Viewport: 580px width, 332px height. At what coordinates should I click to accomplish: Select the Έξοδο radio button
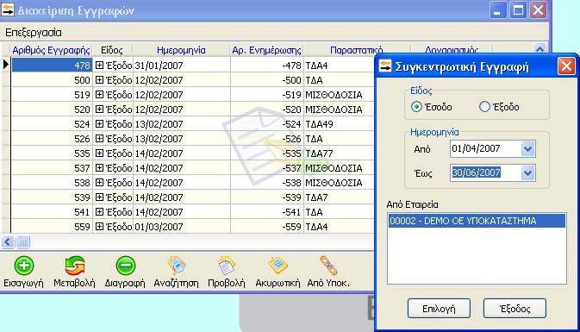484,107
